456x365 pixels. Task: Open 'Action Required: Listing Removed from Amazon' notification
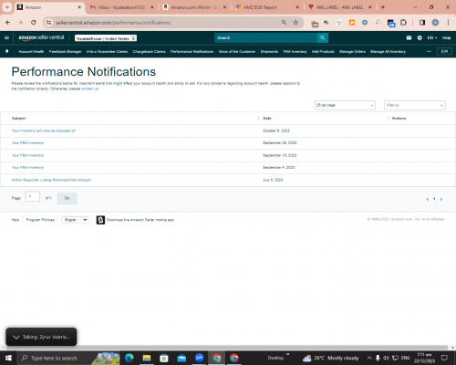coord(51,180)
